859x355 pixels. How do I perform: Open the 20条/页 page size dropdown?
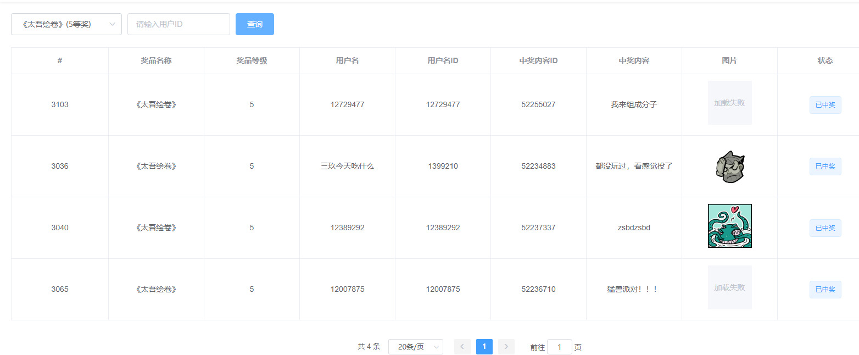click(416, 347)
